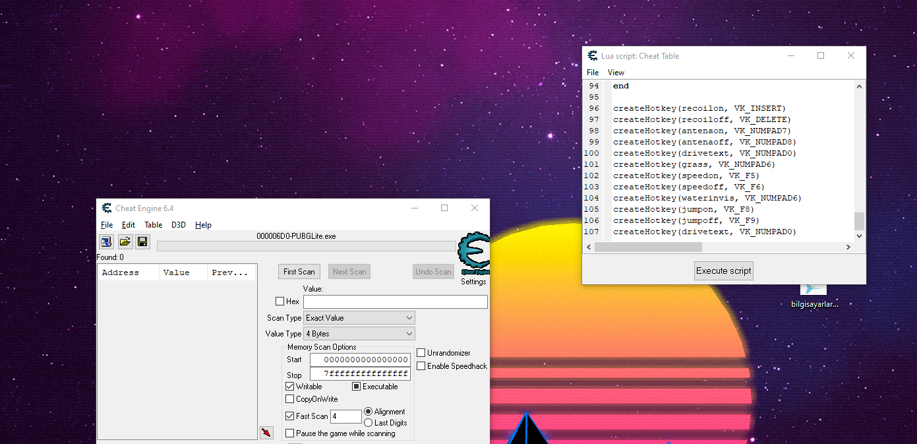The height and width of the screenshot is (444, 917).
Task: Open Settings under the Cheat Engine logo
Action: tap(473, 282)
